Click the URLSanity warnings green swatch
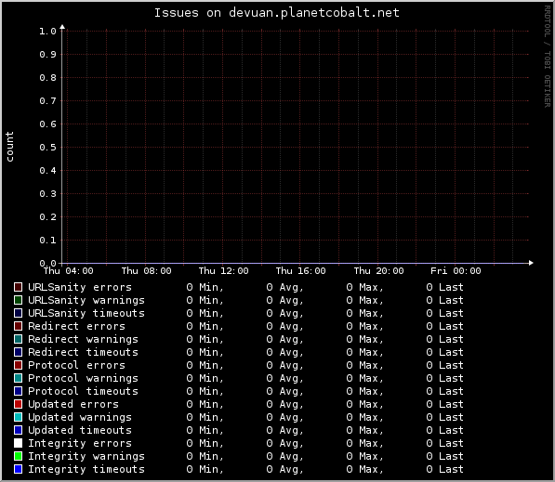Screen dimensions: 555x482 coord(18,300)
